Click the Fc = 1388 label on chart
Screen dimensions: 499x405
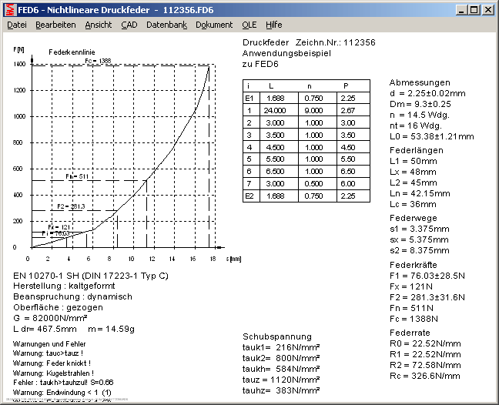(98, 61)
